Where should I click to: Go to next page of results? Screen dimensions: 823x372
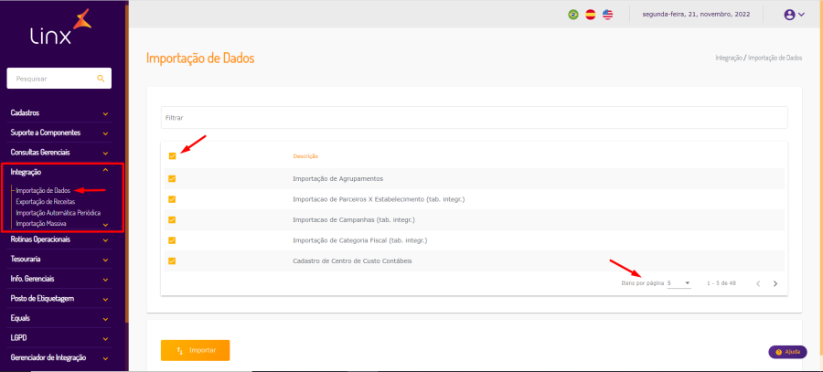[775, 284]
